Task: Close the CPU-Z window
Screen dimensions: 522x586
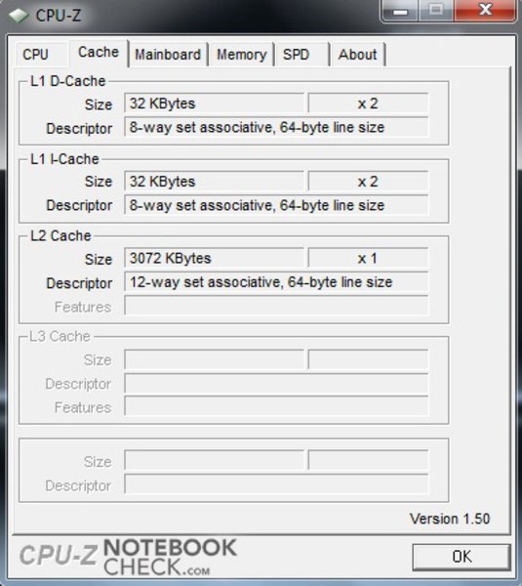Action: (485, 10)
